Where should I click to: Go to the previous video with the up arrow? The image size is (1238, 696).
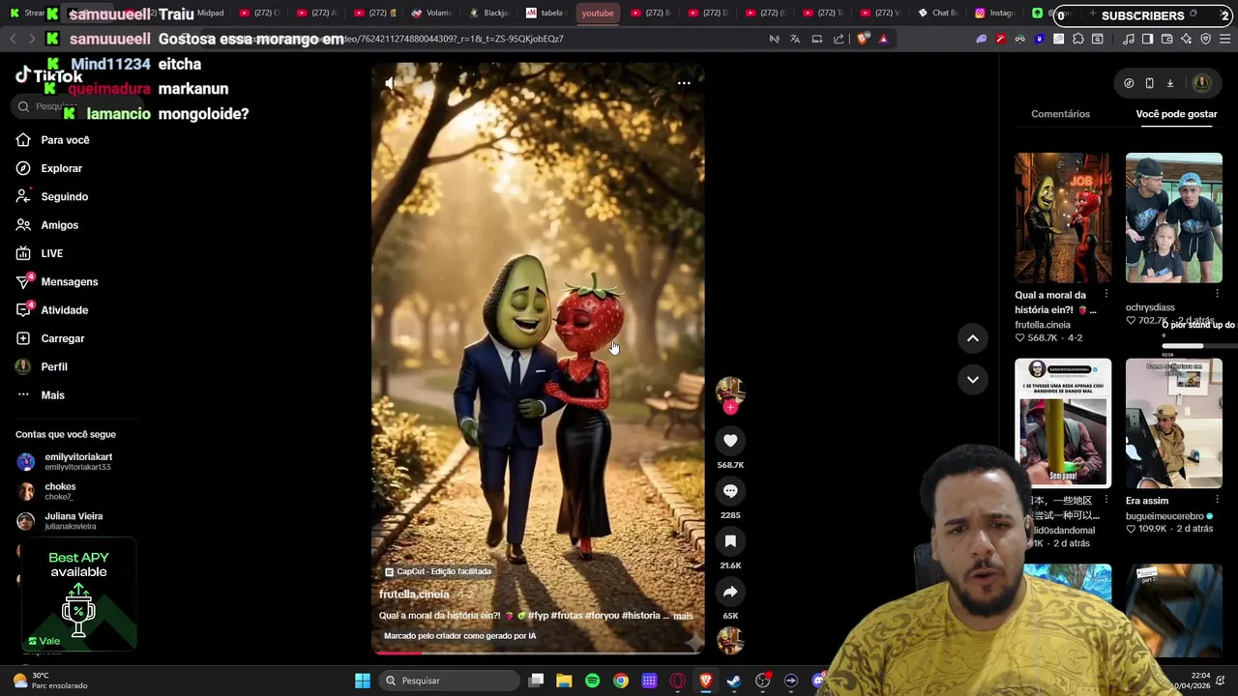click(973, 338)
